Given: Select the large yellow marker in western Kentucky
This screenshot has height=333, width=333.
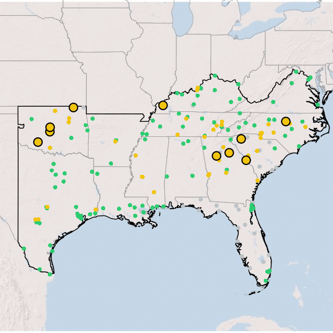Looking at the screenshot, I should [x=163, y=105].
